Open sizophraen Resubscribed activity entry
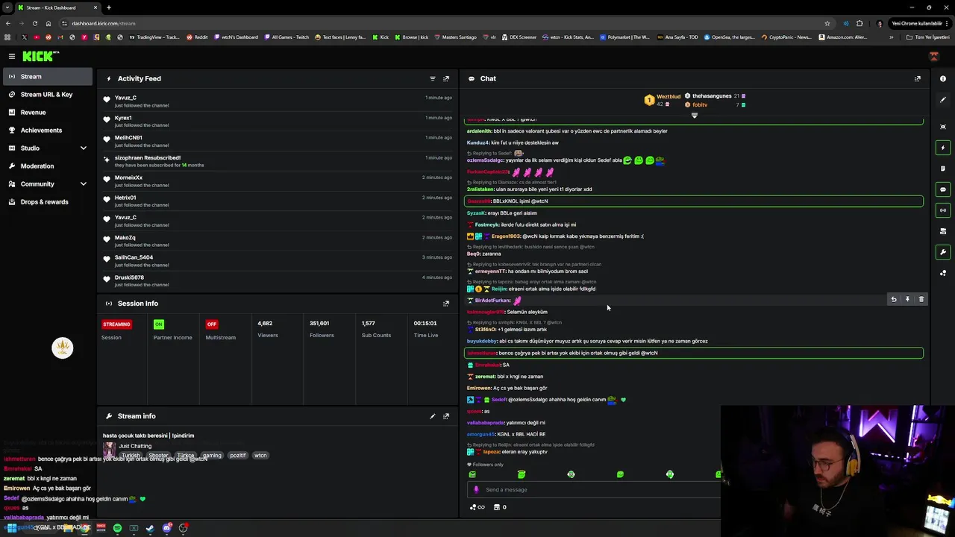The image size is (955, 537). pyautogui.click(x=278, y=161)
